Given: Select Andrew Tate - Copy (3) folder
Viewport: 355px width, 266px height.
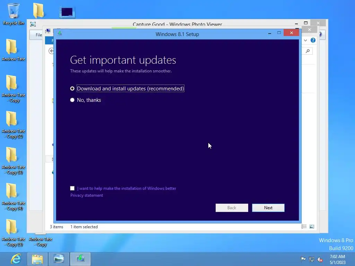Looking at the screenshot, I should (x=14, y=161).
